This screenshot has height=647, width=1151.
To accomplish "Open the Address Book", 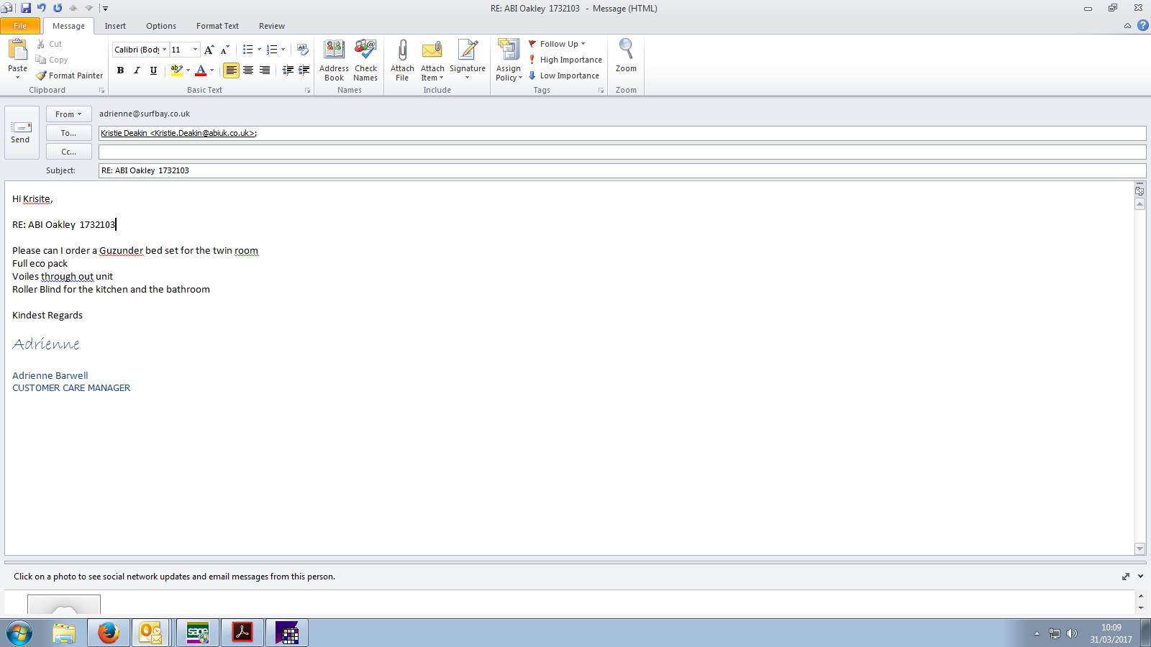I will (x=334, y=60).
